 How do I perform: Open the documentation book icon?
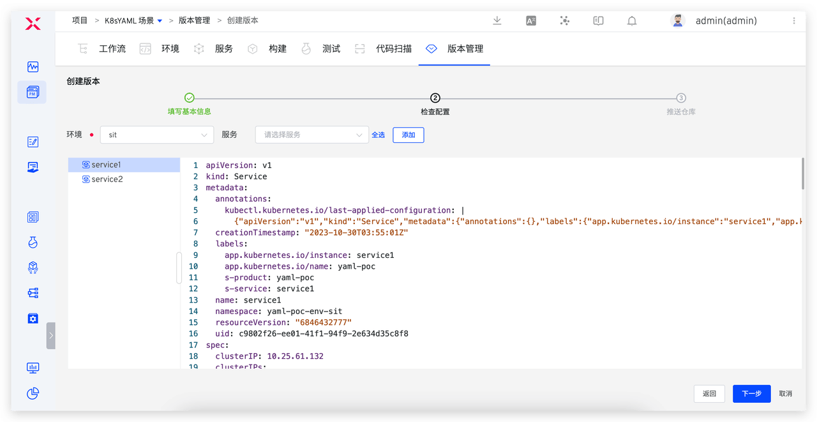pyautogui.click(x=598, y=20)
